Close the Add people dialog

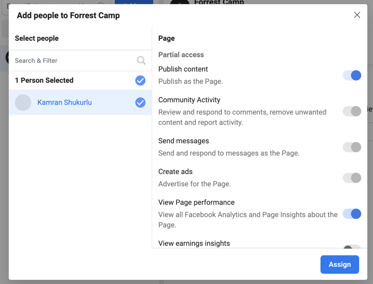(x=357, y=15)
